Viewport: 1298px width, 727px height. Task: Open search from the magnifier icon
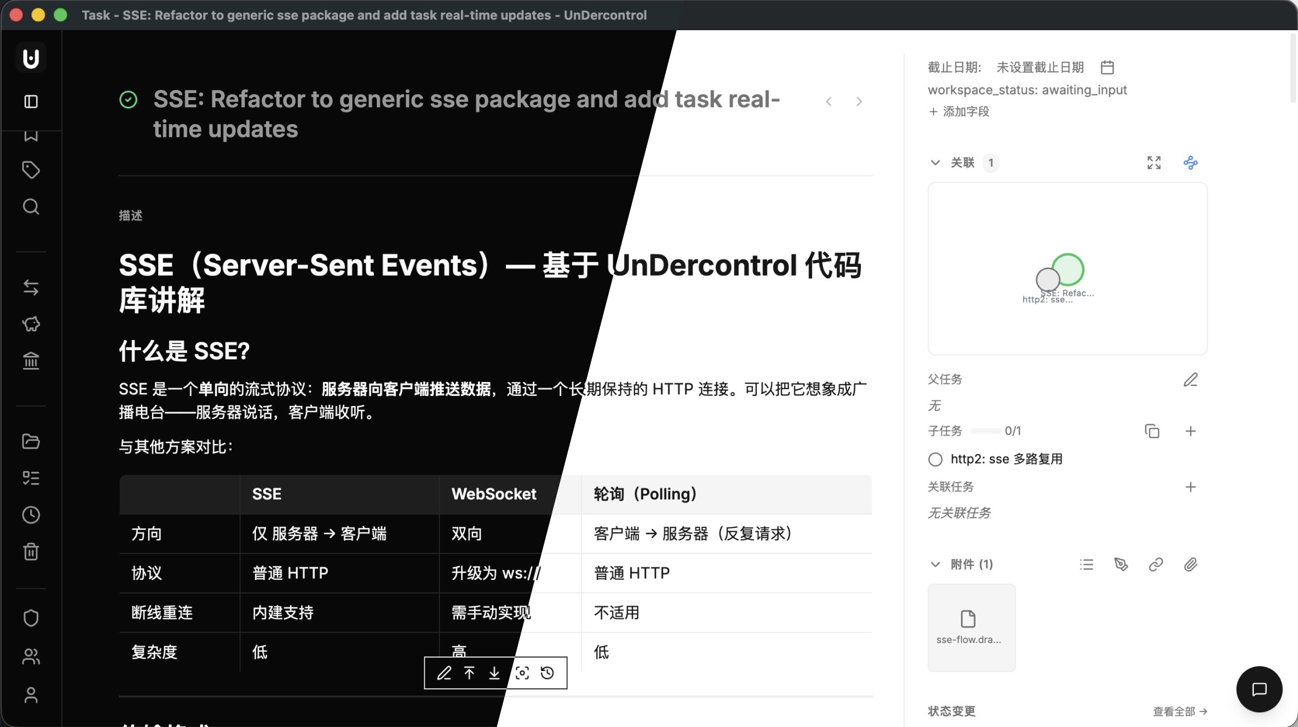click(x=31, y=207)
